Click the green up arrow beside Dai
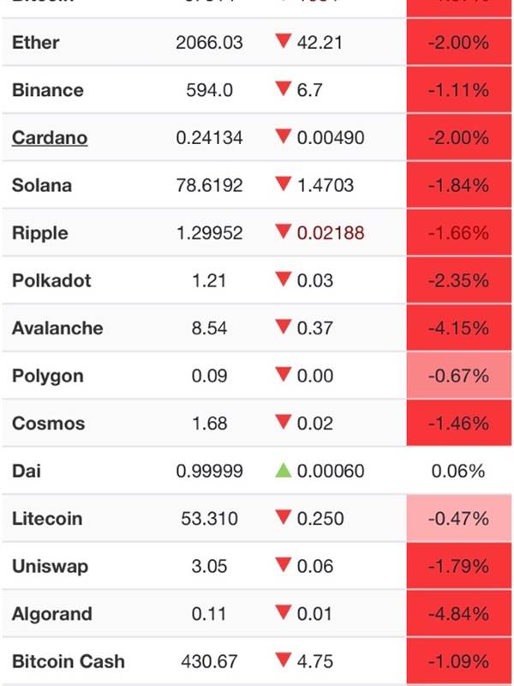The width and height of the screenshot is (514, 686). (x=284, y=471)
